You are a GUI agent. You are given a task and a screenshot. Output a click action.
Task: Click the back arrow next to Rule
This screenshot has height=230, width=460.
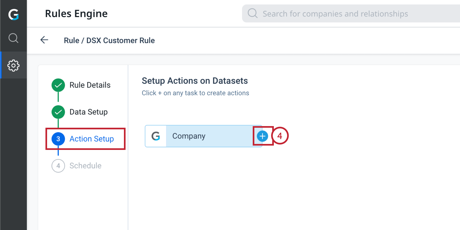pyautogui.click(x=44, y=40)
